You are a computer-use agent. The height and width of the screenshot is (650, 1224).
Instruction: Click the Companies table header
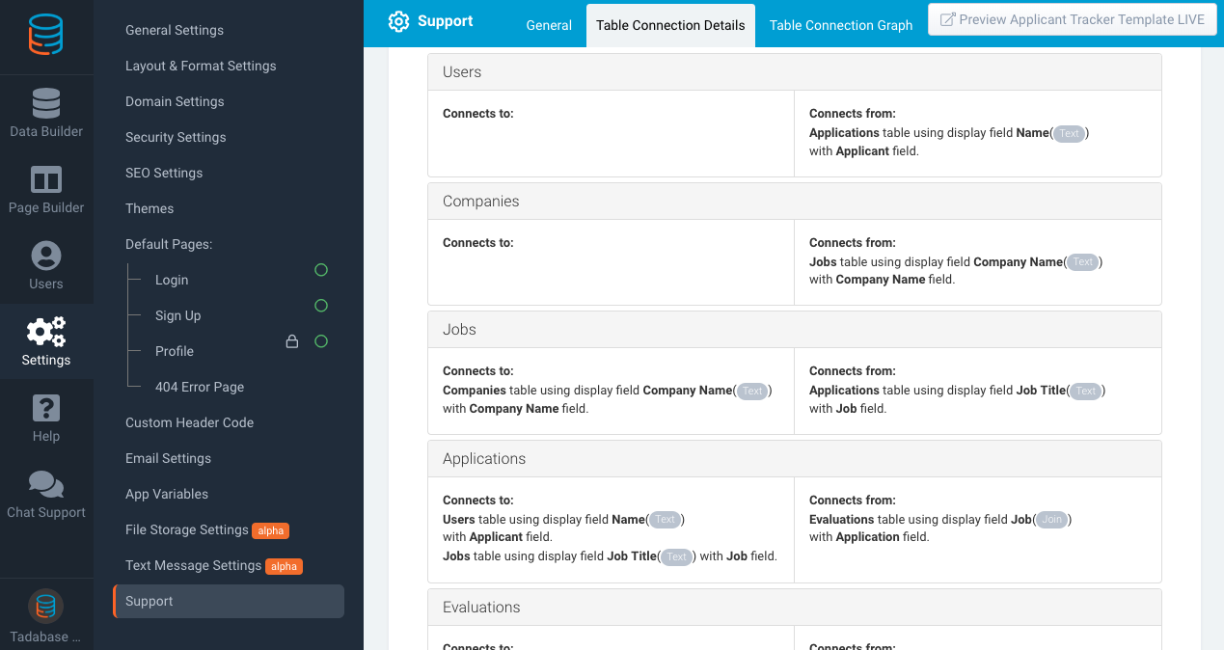pyautogui.click(x=794, y=201)
